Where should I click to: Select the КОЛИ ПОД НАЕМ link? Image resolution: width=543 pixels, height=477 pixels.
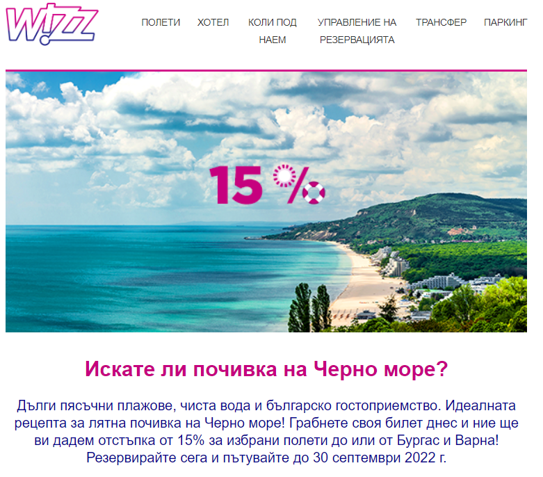point(272,31)
